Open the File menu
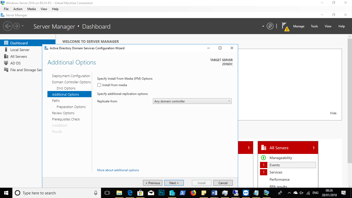Image resolution: width=352 pixels, height=198 pixels. point(6,9)
